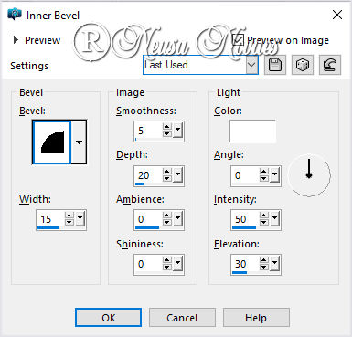Open the Intensity slider dropdown
This screenshot has height=337, width=352.
pyautogui.click(x=275, y=219)
